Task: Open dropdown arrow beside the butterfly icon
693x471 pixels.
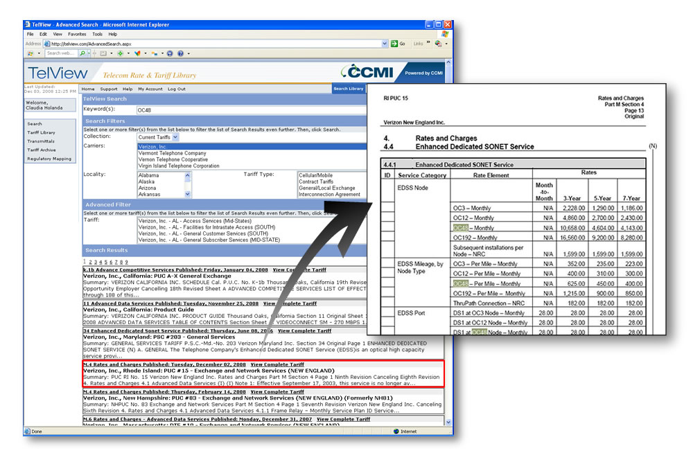Action: click(x=146, y=53)
